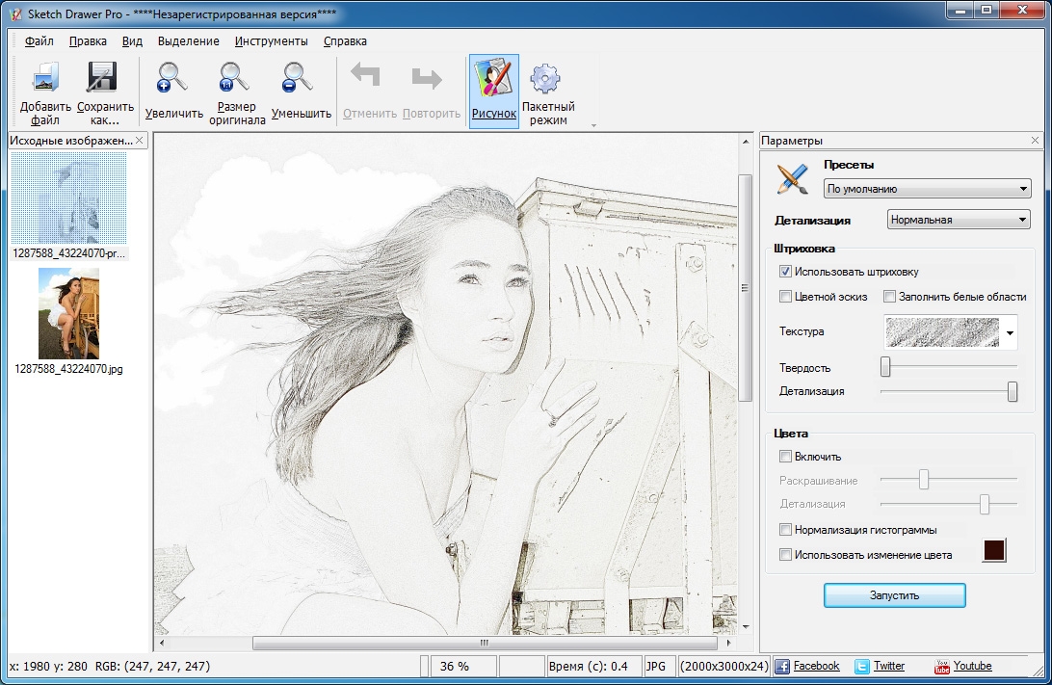Click the Раскрашивание slider handle
This screenshot has width=1052, height=685.
pyautogui.click(x=923, y=480)
